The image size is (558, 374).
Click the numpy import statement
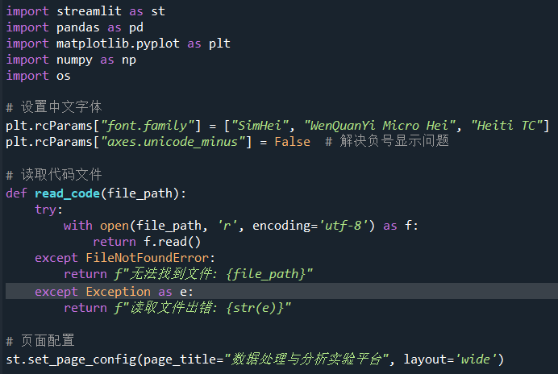pos(71,60)
